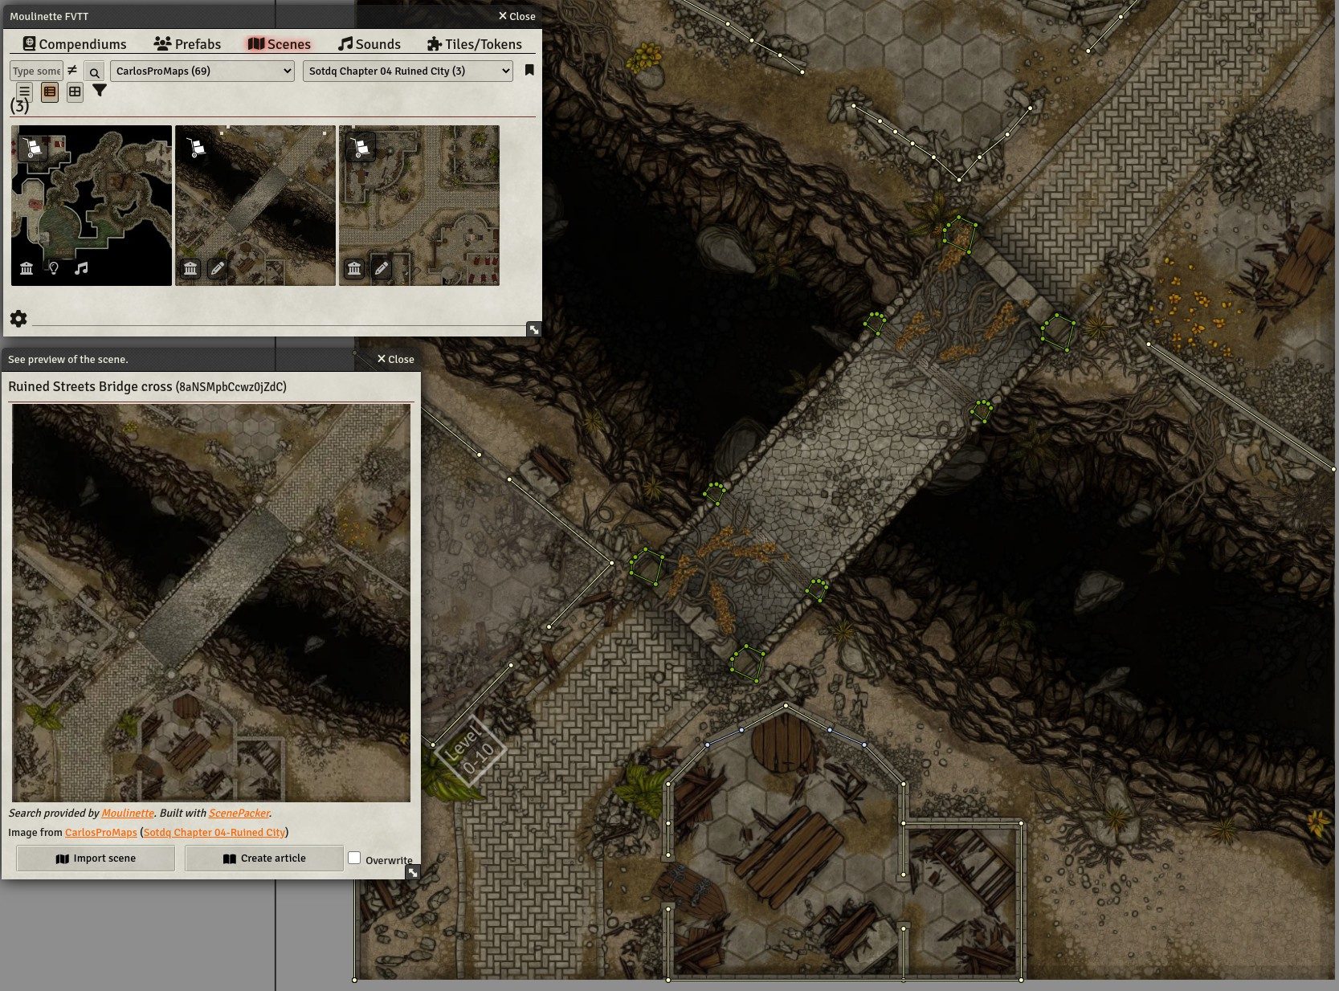The image size is (1339, 991).
Task: Close the Moulinette FVTT window
Action: tap(516, 16)
